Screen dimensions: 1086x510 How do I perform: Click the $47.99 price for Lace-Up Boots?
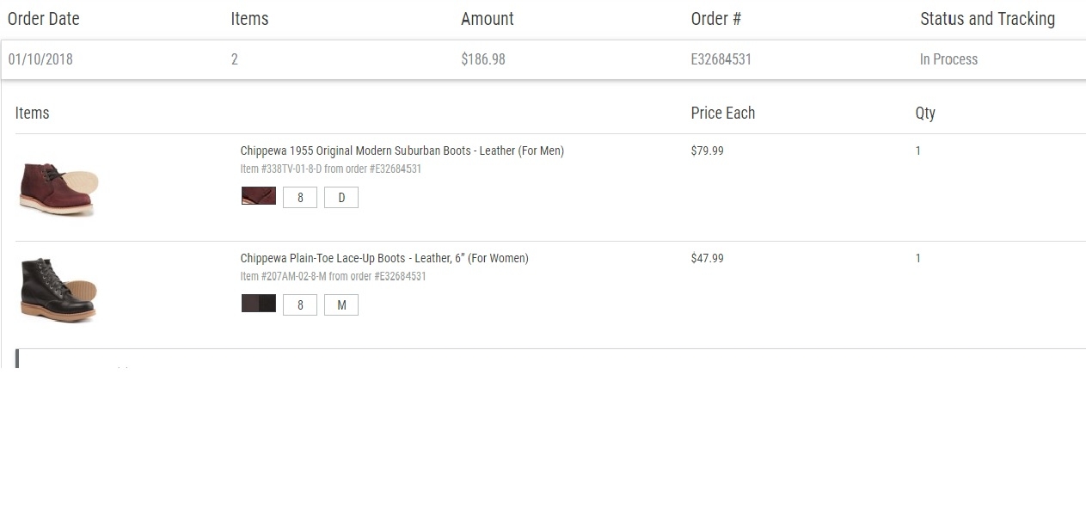708,258
